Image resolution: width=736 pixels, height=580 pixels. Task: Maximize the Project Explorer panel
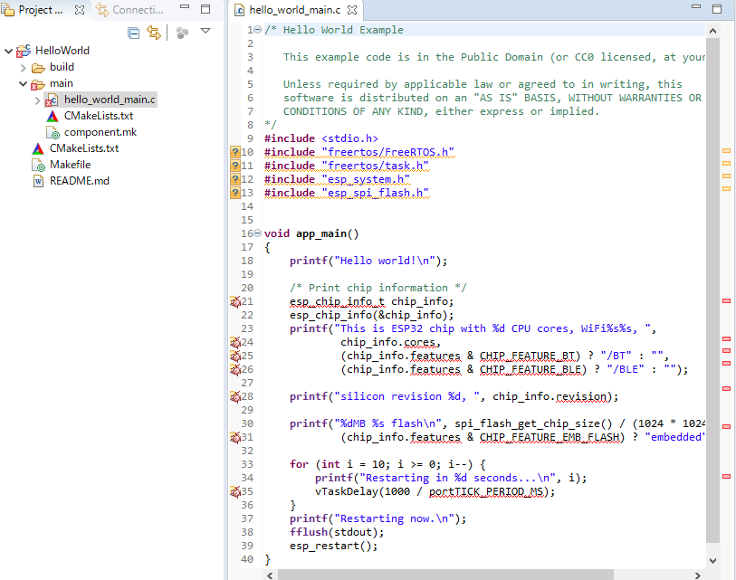point(206,9)
